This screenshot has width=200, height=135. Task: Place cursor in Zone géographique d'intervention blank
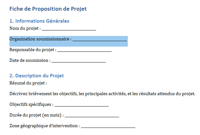(108, 126)
